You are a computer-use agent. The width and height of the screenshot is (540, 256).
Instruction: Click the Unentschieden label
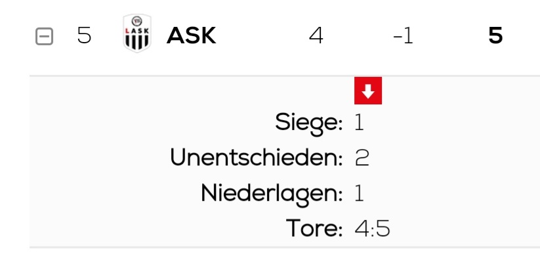257,158
